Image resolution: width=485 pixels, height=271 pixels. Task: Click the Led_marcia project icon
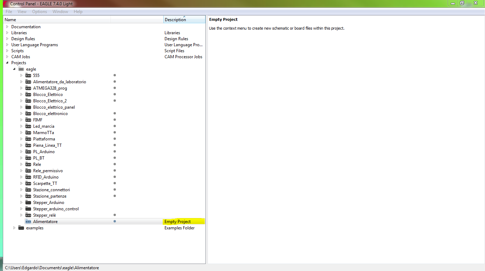click(28, 126)
